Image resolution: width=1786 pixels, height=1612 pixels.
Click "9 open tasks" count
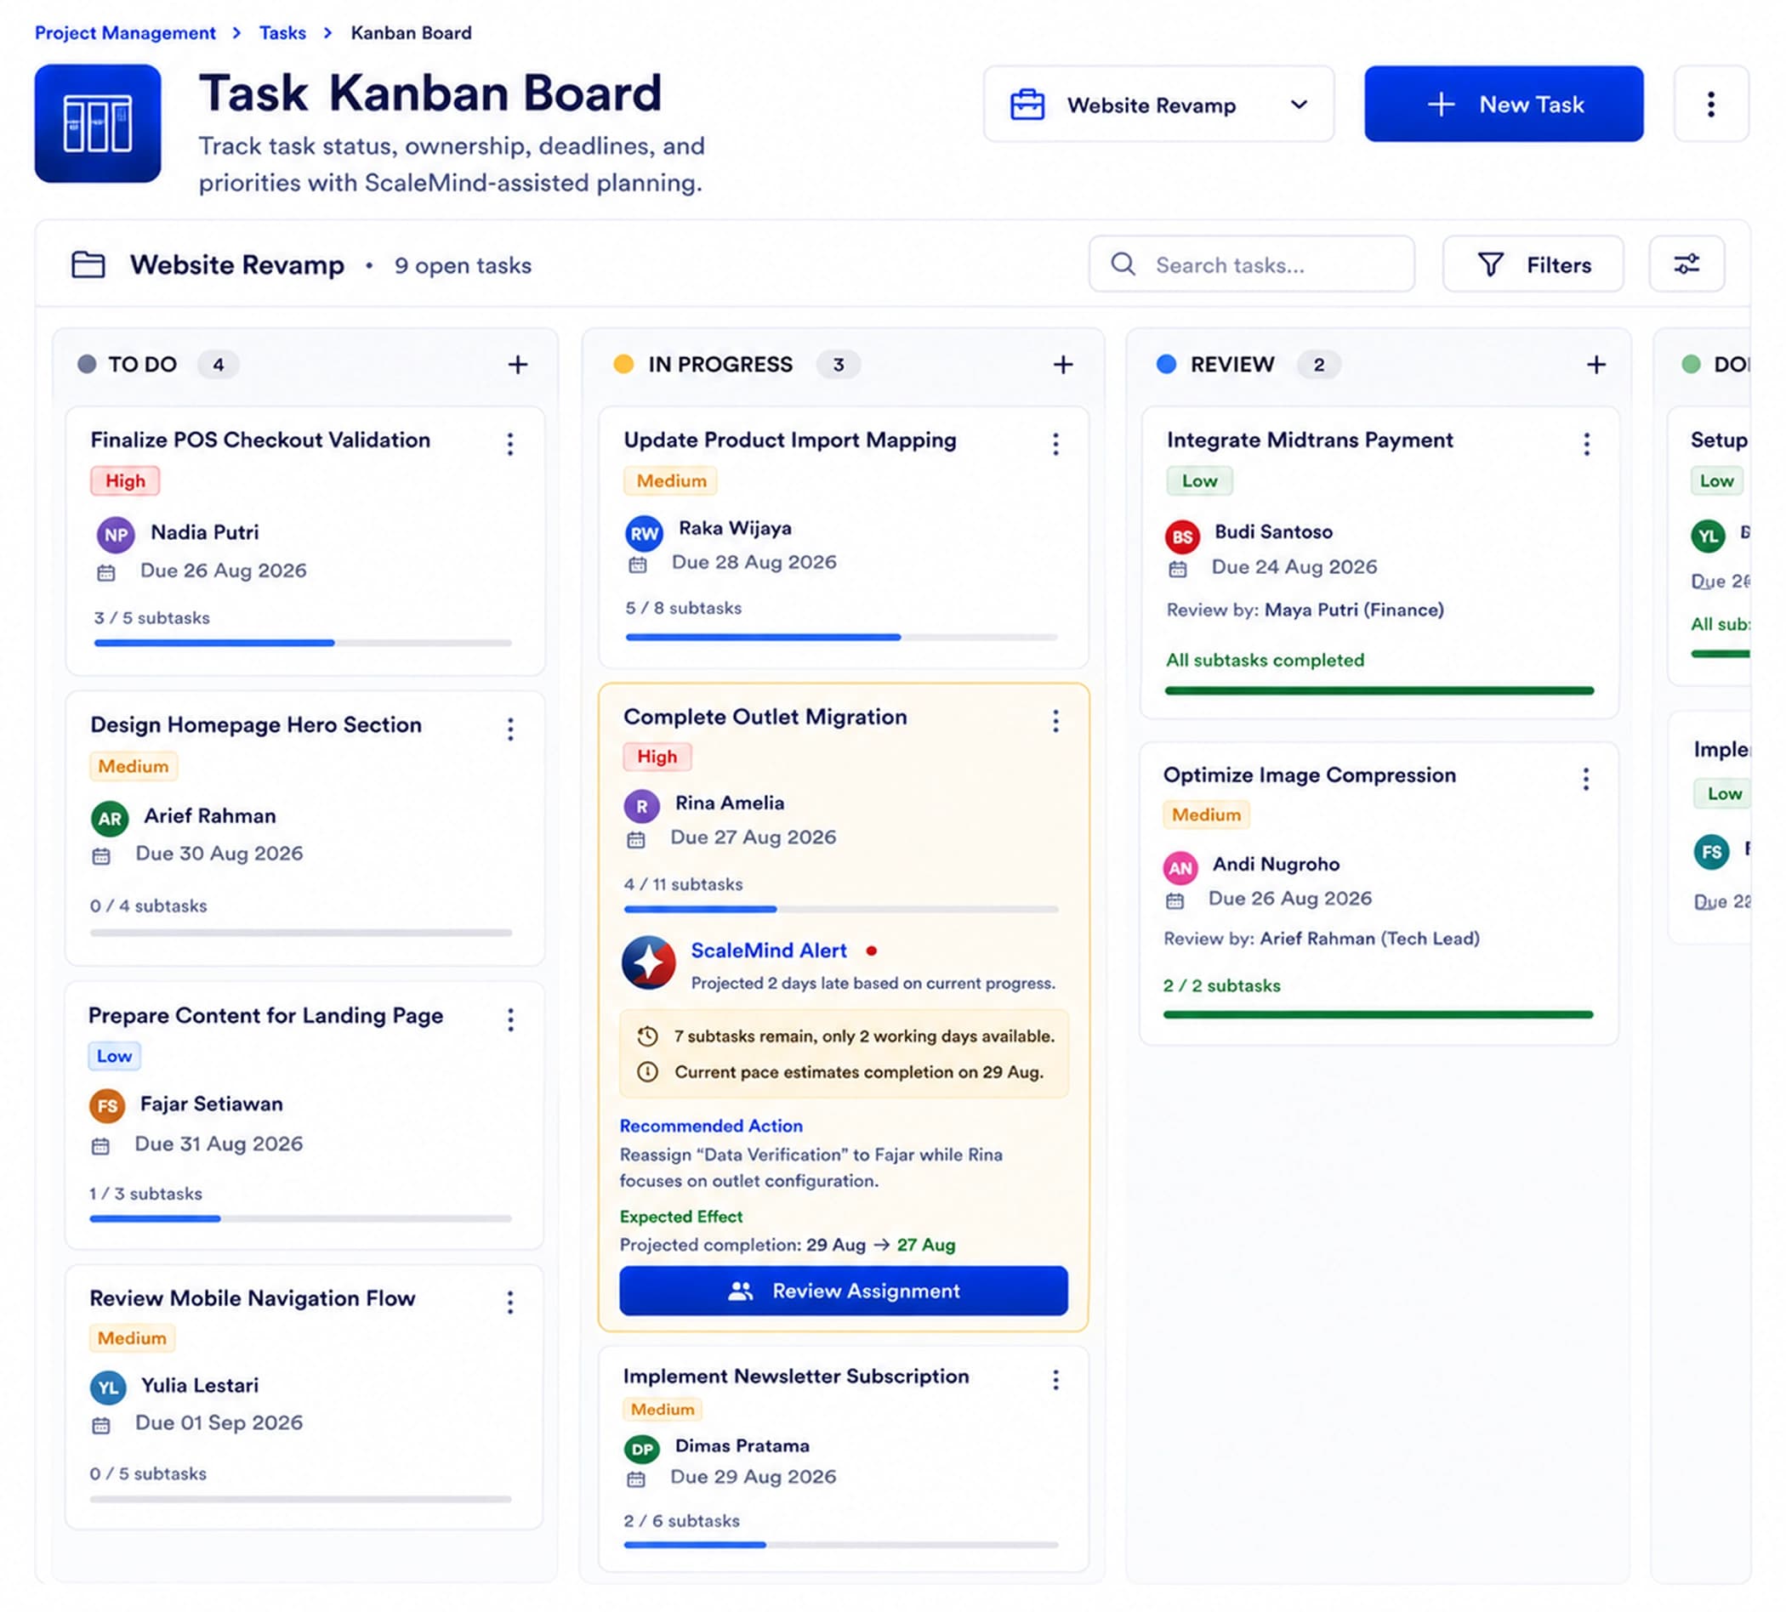pos(463,266)
